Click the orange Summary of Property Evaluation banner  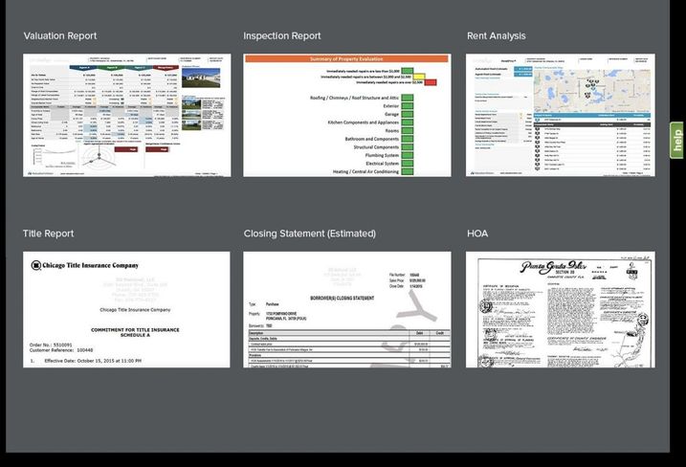[x=346, y=58]
